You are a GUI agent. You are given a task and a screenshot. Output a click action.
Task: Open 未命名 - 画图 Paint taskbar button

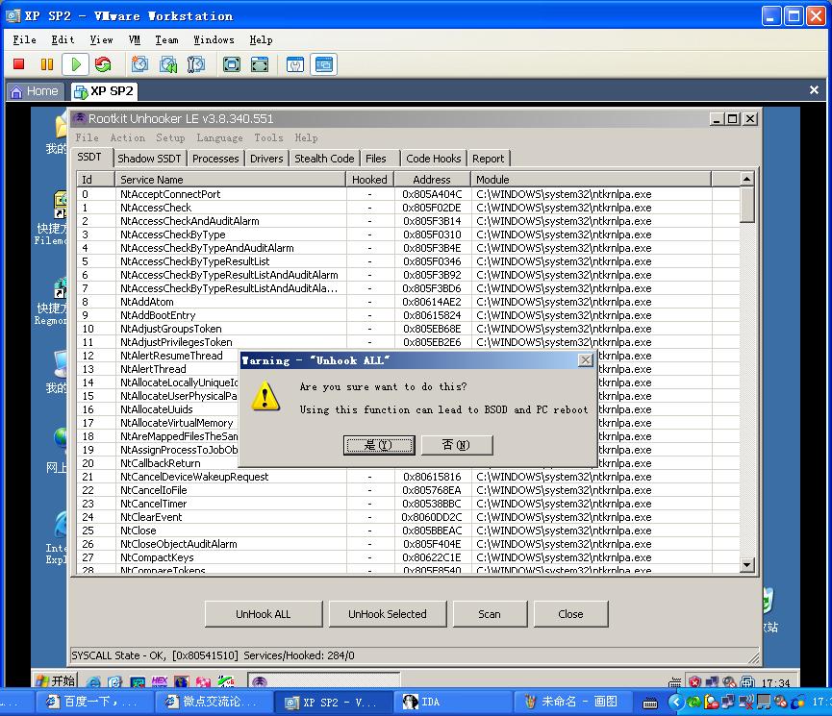coord(572,702)
